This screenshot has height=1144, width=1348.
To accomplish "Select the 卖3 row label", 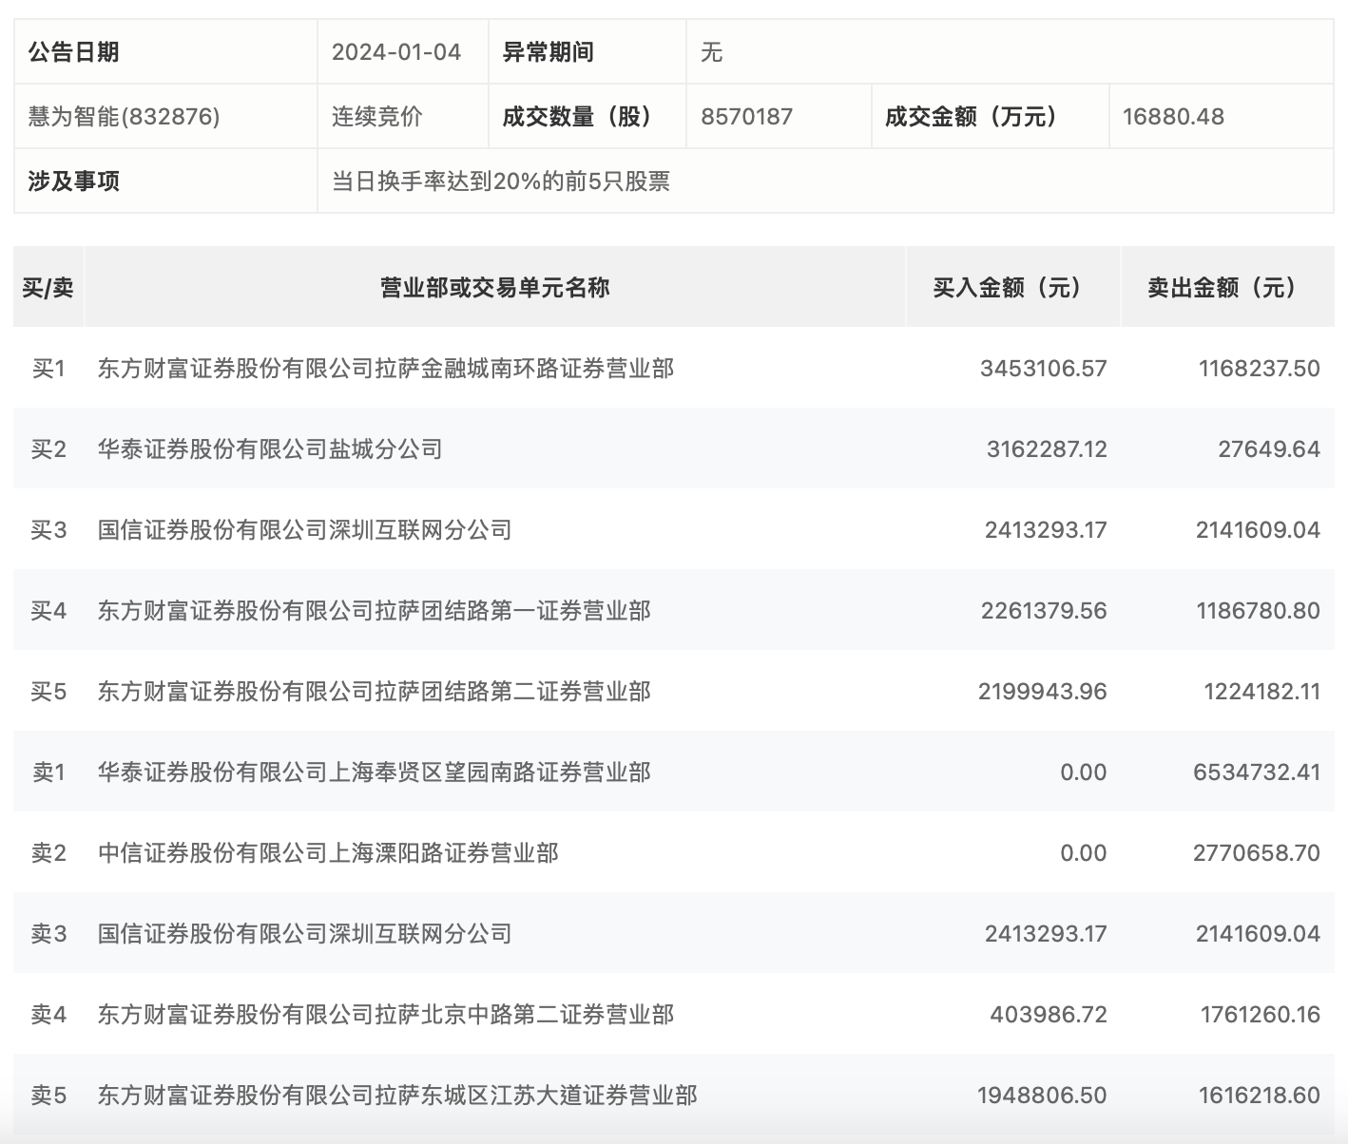I will 48,933.
